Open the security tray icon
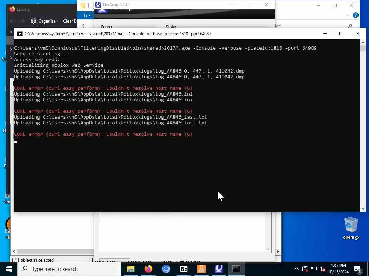This screenshot has height=276, width=369. pos(305,269)
